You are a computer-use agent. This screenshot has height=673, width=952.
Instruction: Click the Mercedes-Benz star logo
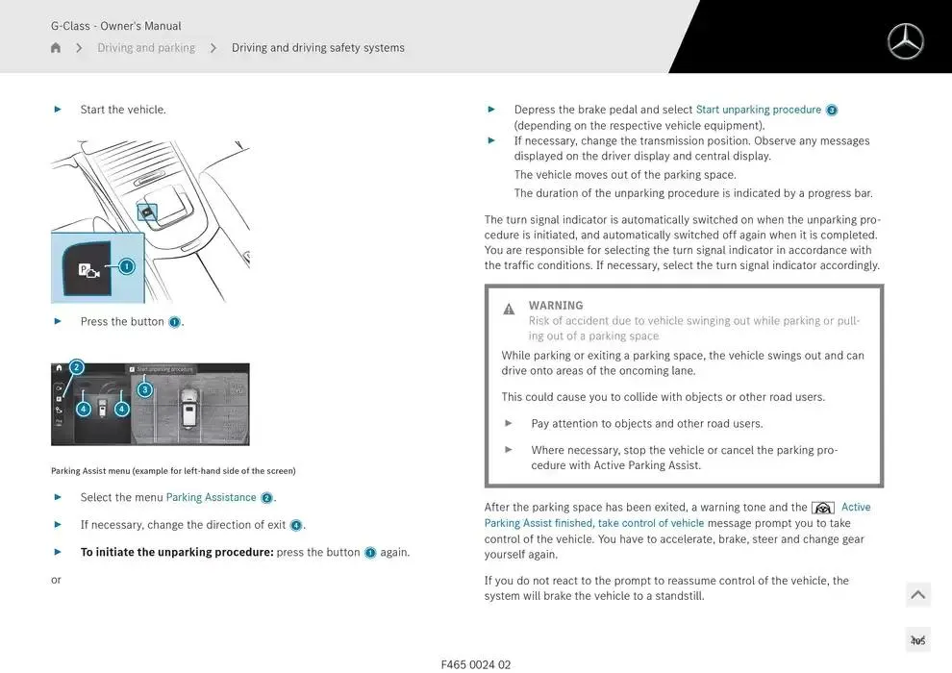pos(905,41)
